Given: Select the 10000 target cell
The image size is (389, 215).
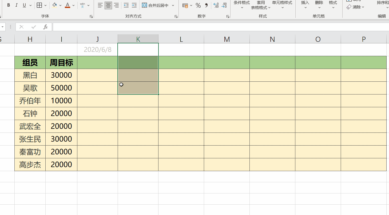Looking at the screenshot, I should (x=61, y=101).
